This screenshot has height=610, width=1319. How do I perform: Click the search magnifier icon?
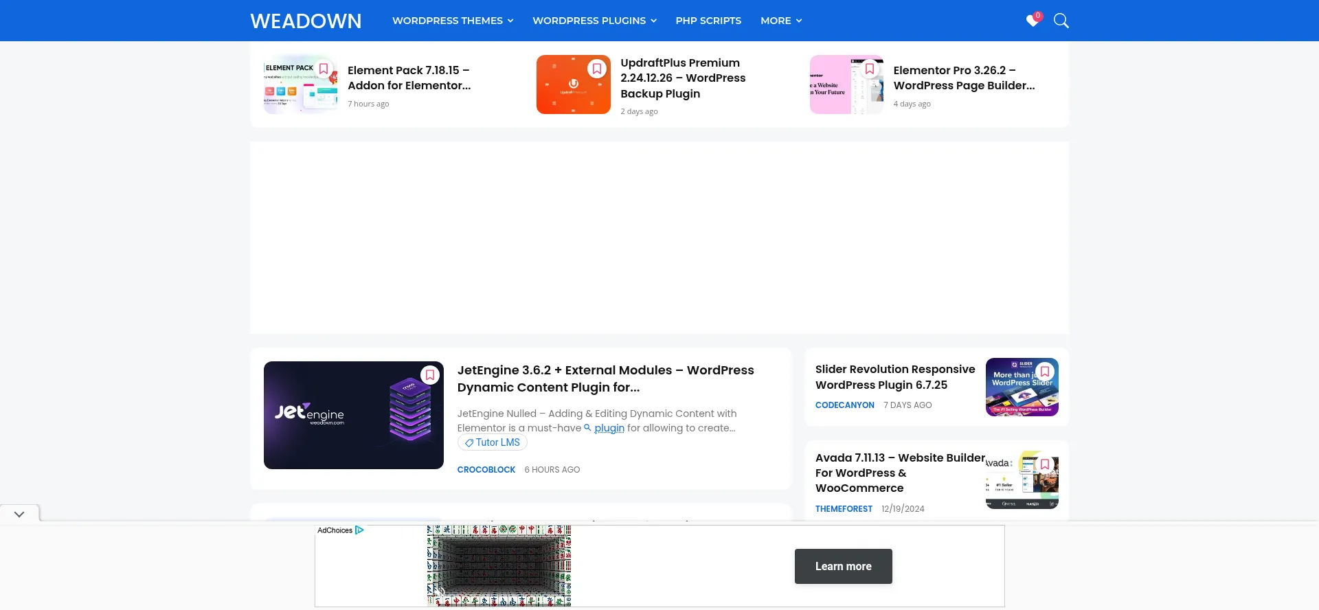[1061, 21]
